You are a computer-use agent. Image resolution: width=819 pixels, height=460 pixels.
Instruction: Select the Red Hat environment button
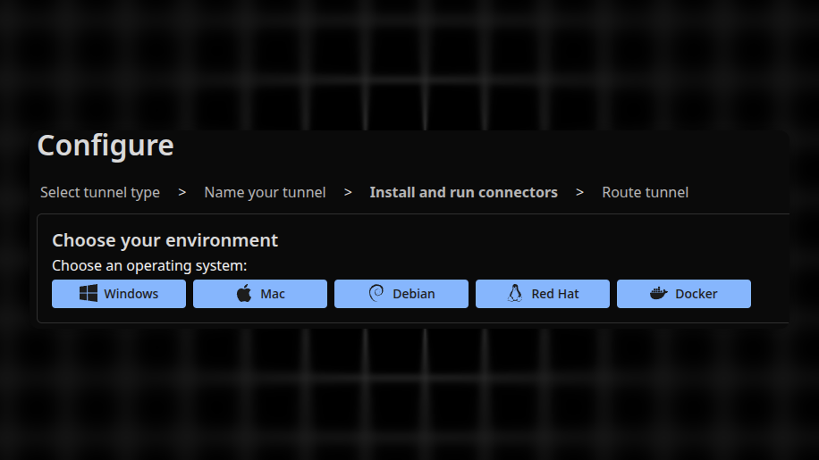pyautogui.click(x=543, y=294)
